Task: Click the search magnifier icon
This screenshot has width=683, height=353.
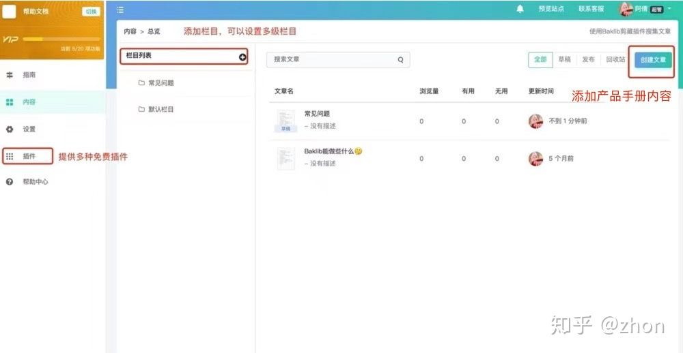Action: 401,60
